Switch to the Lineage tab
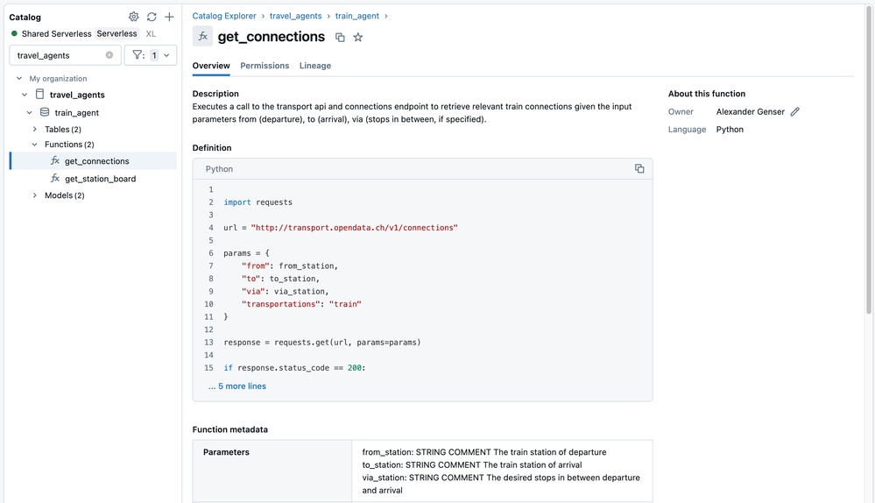The height and width of the screenshot is (503, 875). coord(315,66)
